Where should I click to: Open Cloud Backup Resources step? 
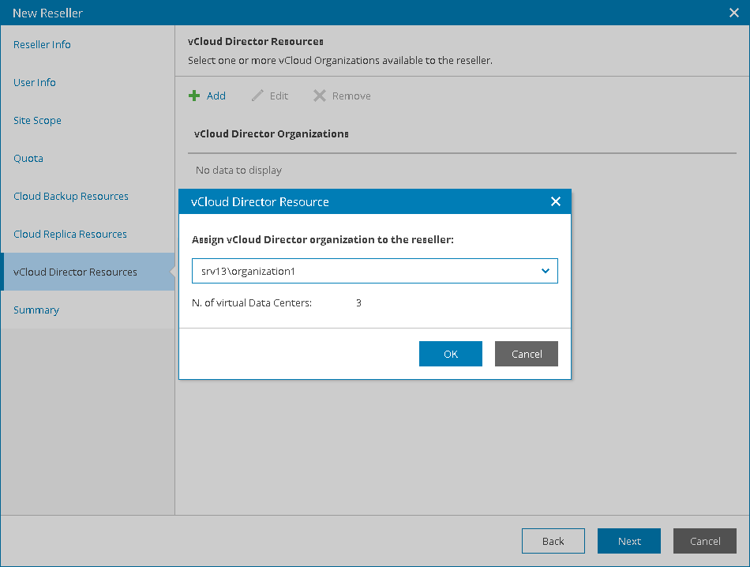click(71, 197)
